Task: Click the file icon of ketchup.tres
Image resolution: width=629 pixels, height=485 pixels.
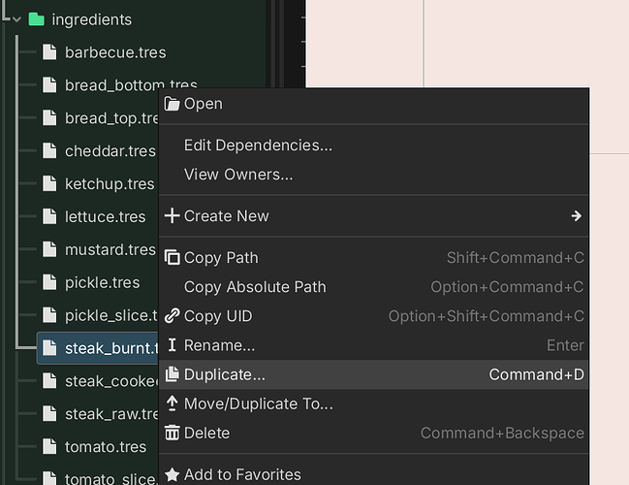Action: [49, 183]
